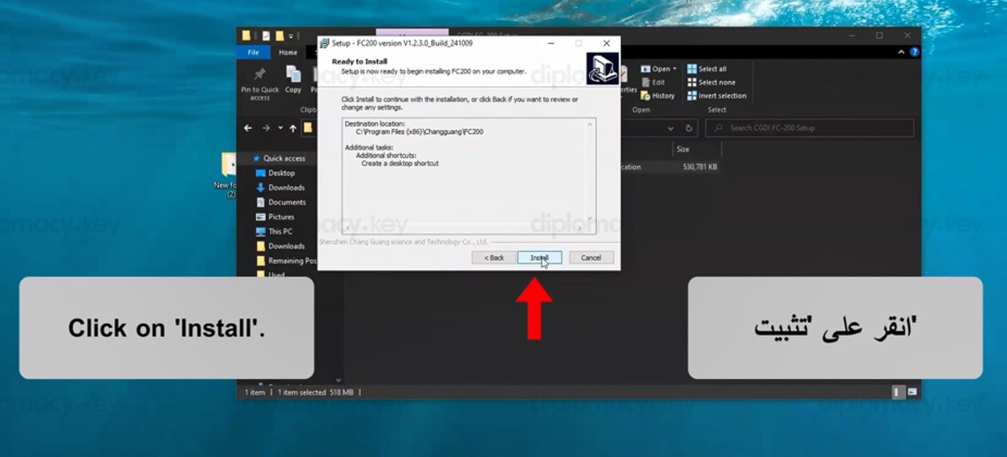Open the File tab in Explorer
This screenshot has height=457, width=1007.
(x=254, y=52)
